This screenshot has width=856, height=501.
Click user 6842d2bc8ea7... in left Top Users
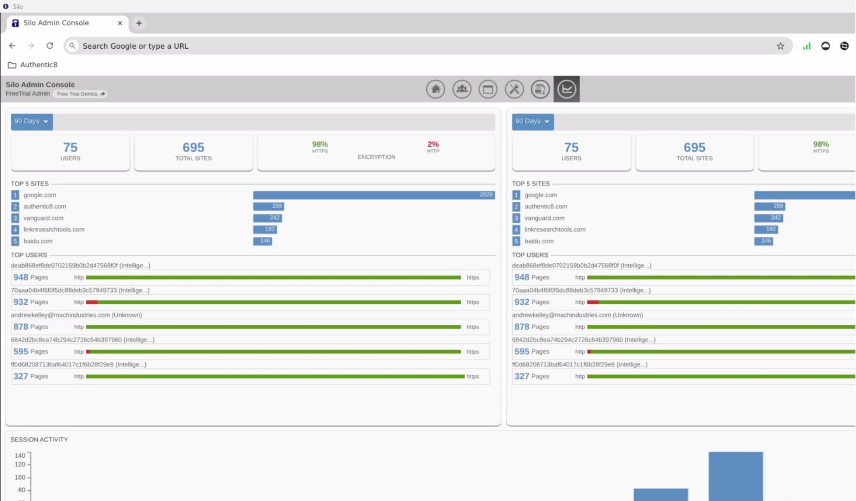(x=83, y=340)
